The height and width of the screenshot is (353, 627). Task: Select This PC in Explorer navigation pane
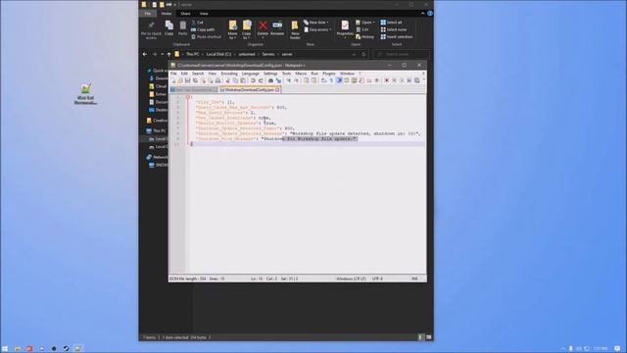pos(157,130)
